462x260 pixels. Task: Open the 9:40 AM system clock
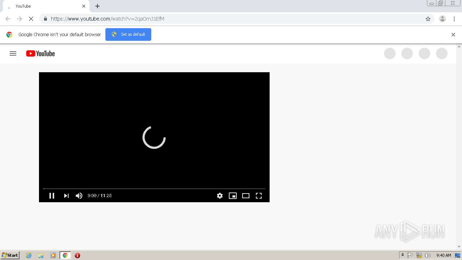tap(444, 255)
